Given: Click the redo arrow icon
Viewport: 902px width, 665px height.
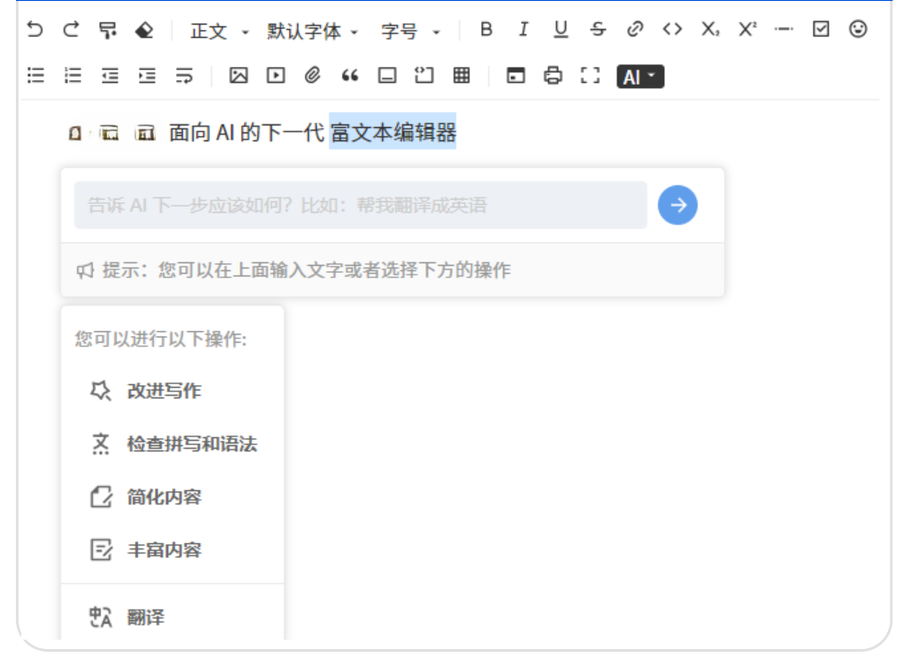Looking at the screenshot, I should tap(72, 29).
